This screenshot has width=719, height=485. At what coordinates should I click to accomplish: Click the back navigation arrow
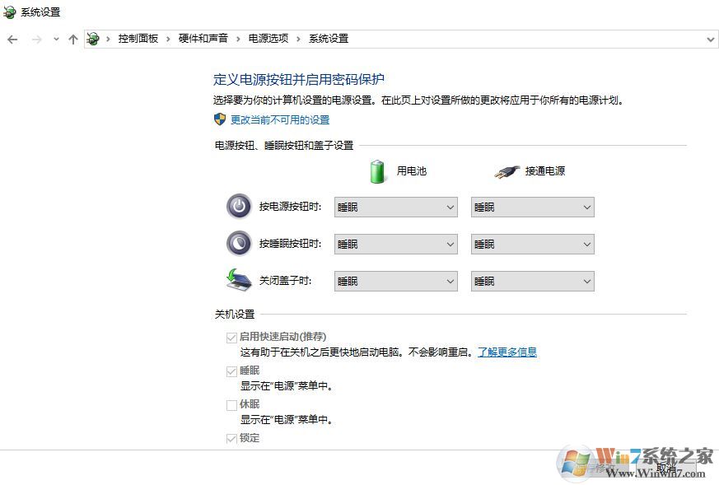click(x=12, y=39)
